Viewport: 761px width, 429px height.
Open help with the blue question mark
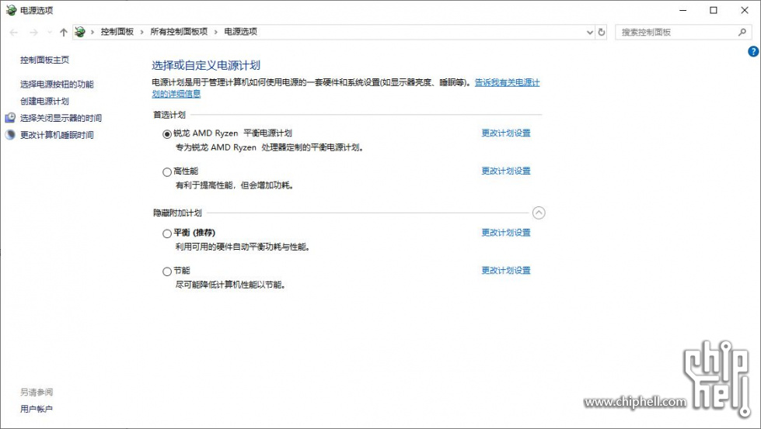pyautogui.click(x=753, y=51)
